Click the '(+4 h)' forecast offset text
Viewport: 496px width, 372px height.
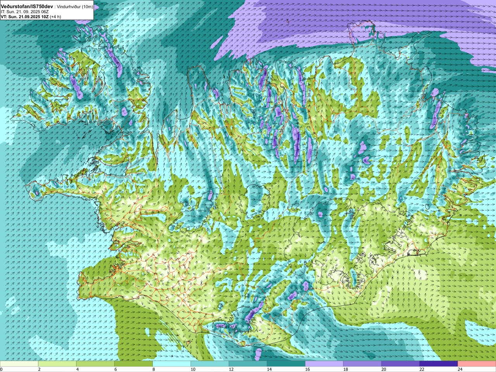point(56,17)
